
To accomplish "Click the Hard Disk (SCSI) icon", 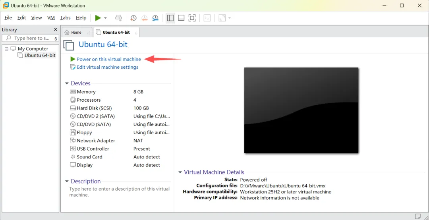I will [x=73, y=108].
